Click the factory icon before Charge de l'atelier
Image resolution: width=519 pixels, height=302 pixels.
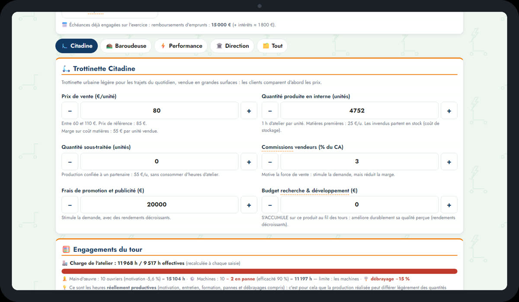click(65, 263)
